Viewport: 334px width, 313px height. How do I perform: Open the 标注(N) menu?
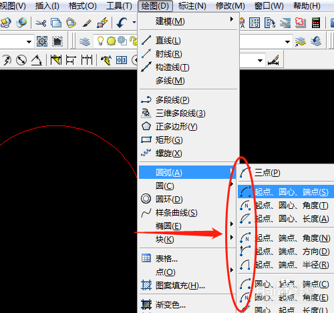(192, 6)
